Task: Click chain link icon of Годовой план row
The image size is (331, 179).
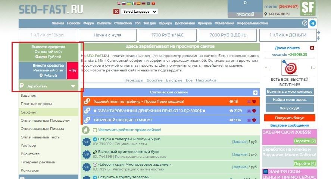Action: 87,101
